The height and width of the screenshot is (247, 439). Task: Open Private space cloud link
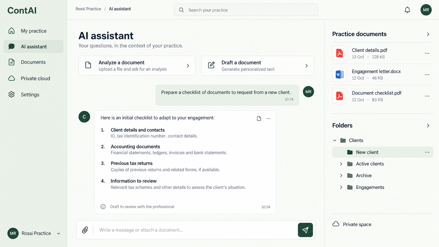[x=352, y=224]
